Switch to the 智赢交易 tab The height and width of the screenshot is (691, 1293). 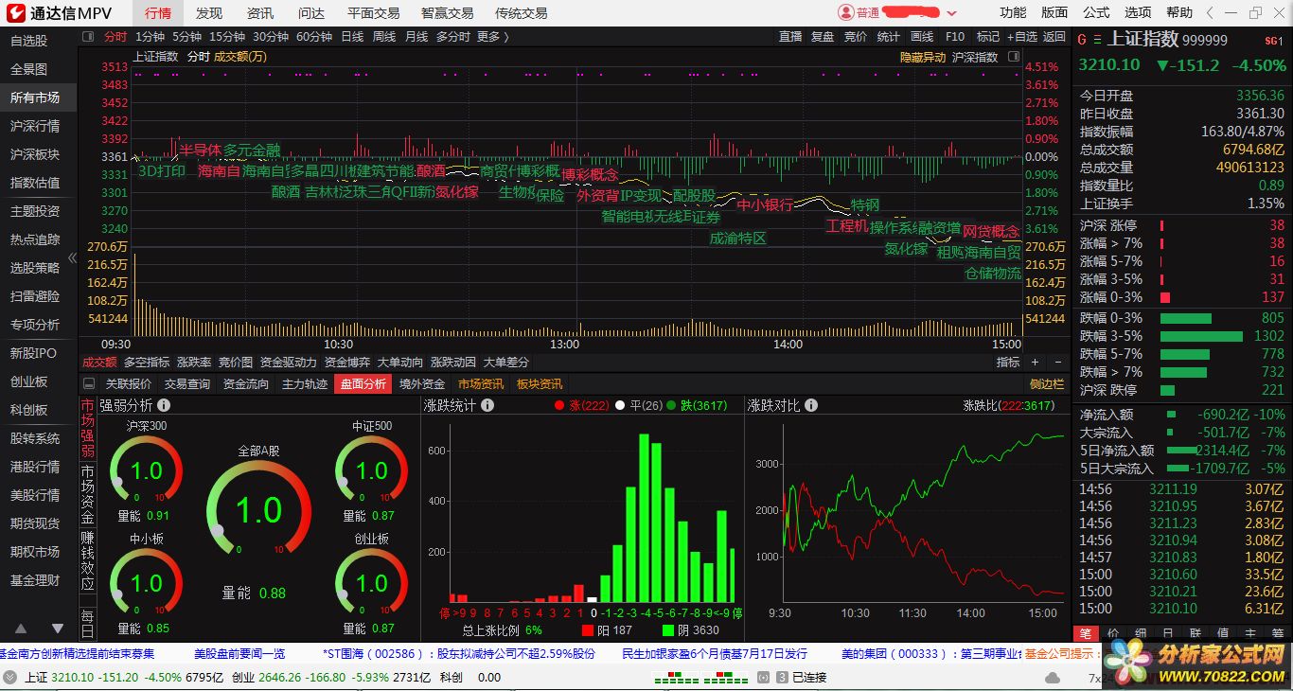447,12
